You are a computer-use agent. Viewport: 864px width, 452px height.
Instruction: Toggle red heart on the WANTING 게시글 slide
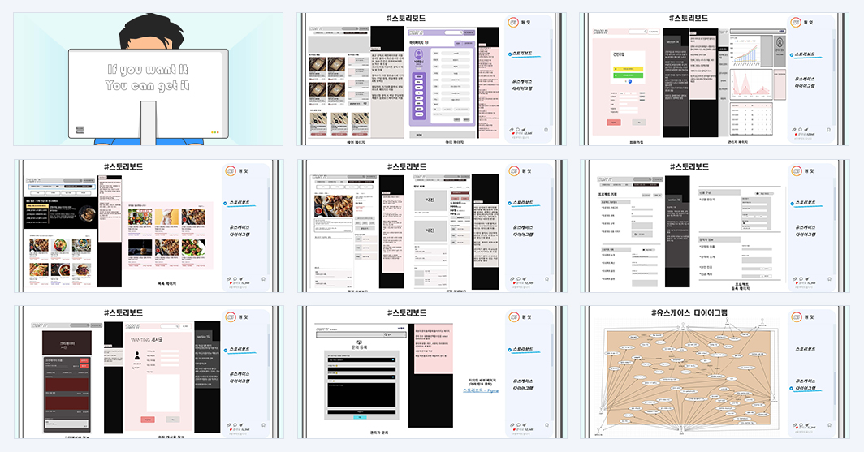click(x=231, y=429)
